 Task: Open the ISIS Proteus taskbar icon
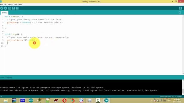(22, 100)
